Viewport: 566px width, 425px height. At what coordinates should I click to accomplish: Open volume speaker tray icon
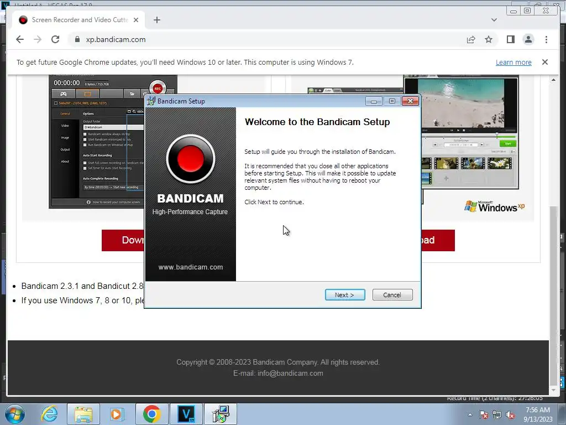510,414
